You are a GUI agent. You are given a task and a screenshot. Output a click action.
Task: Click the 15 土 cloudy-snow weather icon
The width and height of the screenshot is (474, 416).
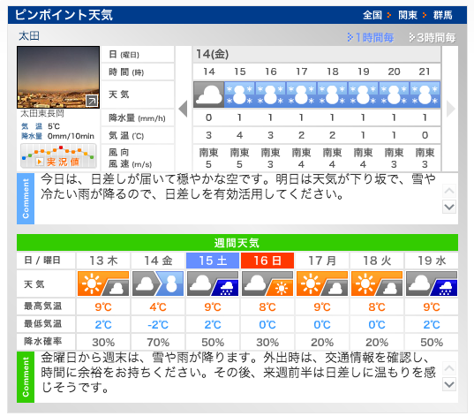(x=213, y=284)
